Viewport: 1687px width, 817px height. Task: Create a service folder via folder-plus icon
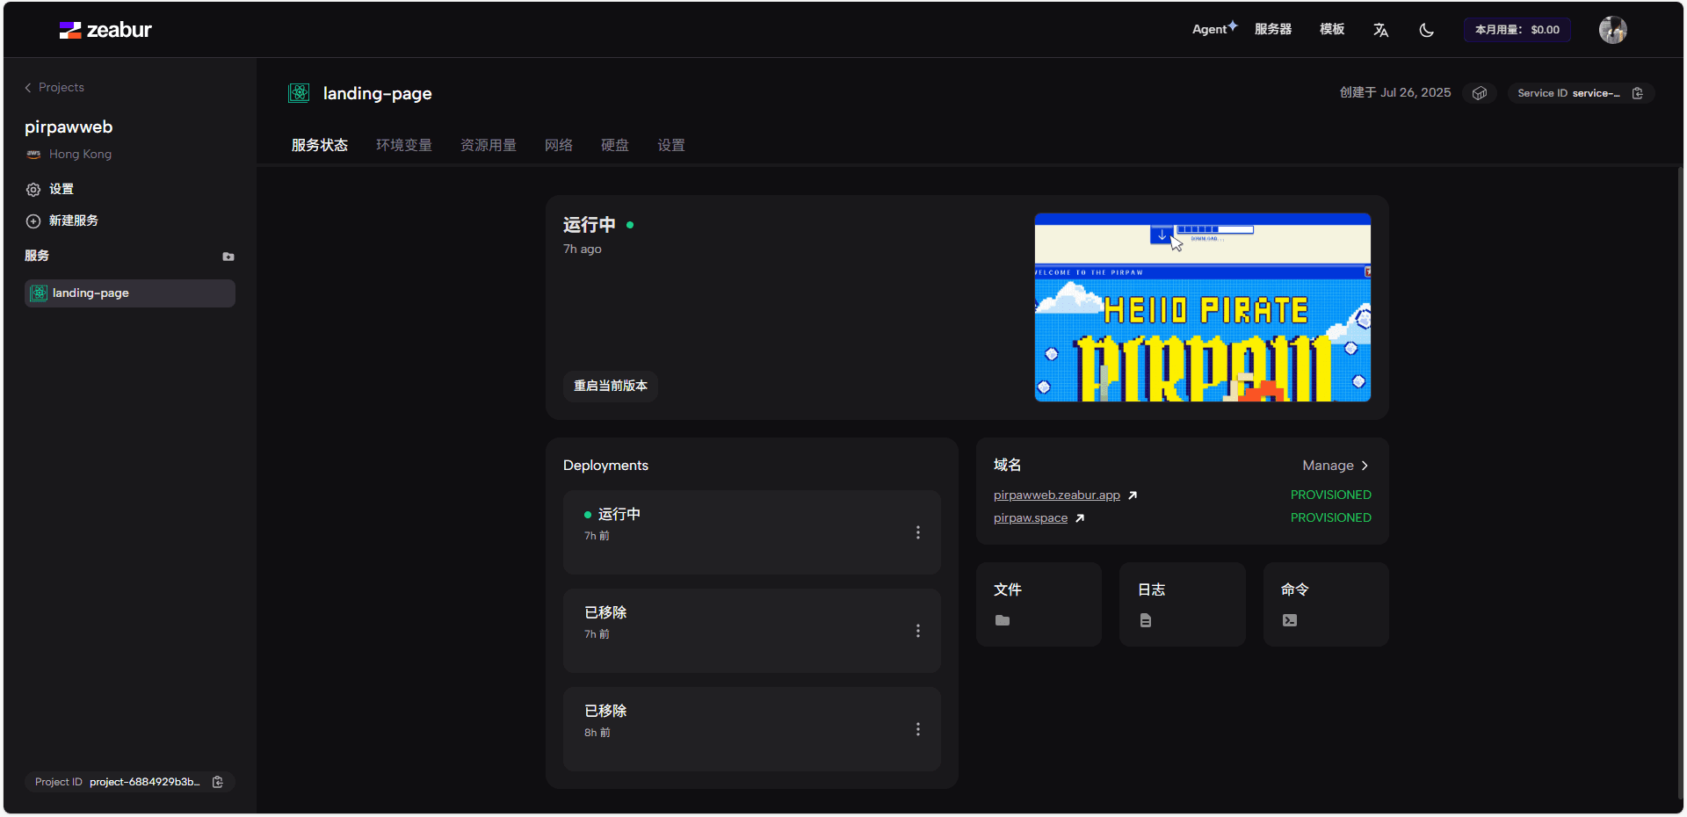(228, 257)
